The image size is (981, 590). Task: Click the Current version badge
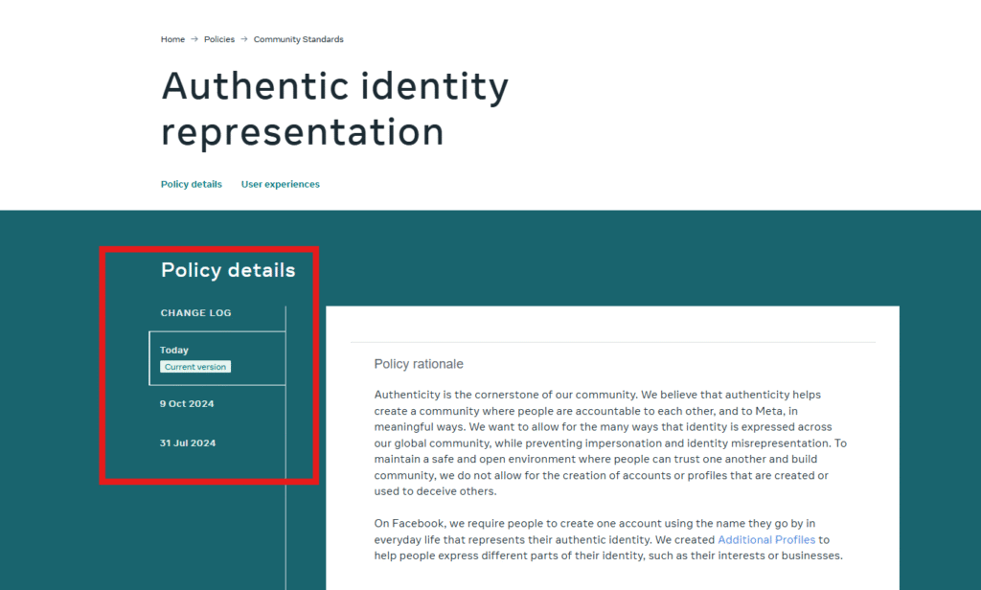[x=195, y=367]
